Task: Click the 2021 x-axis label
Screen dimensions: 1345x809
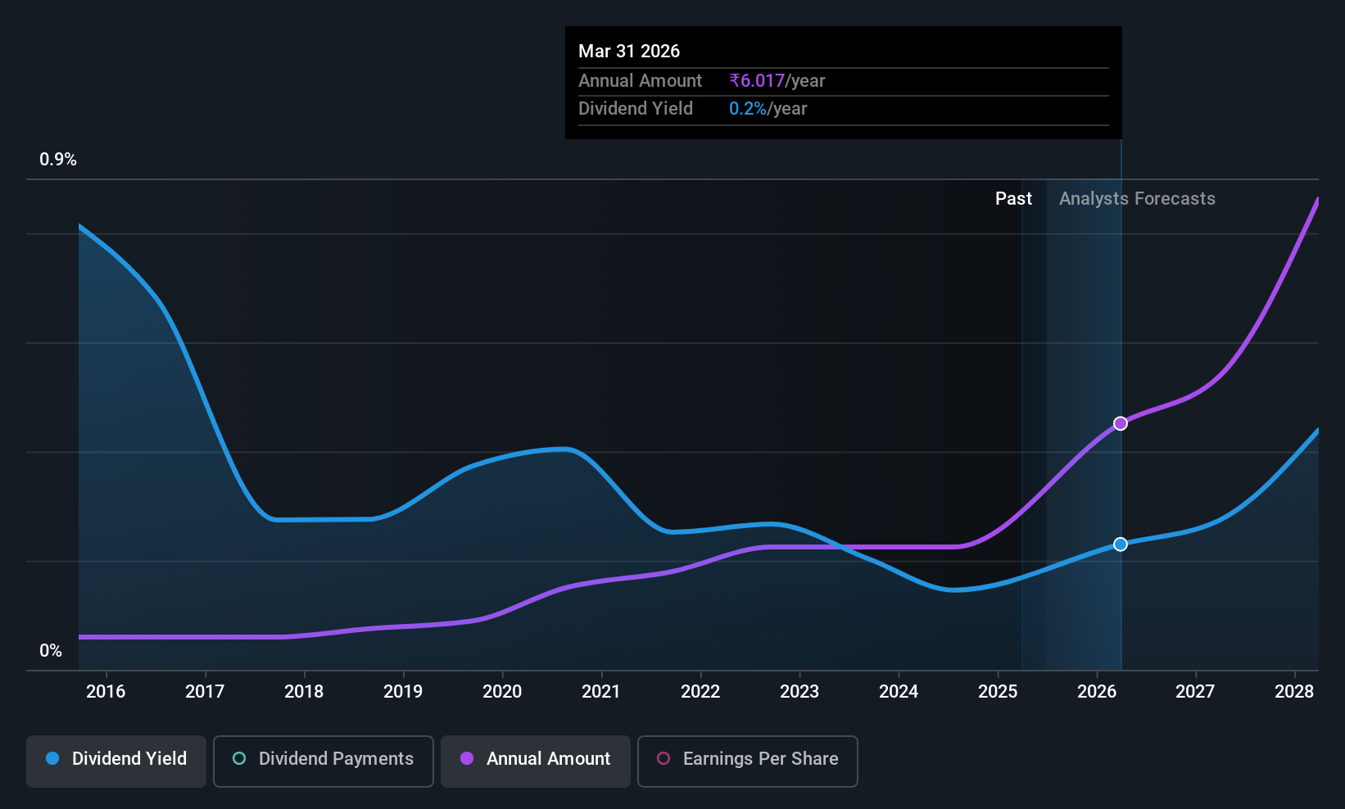Action: pos(601,692)
